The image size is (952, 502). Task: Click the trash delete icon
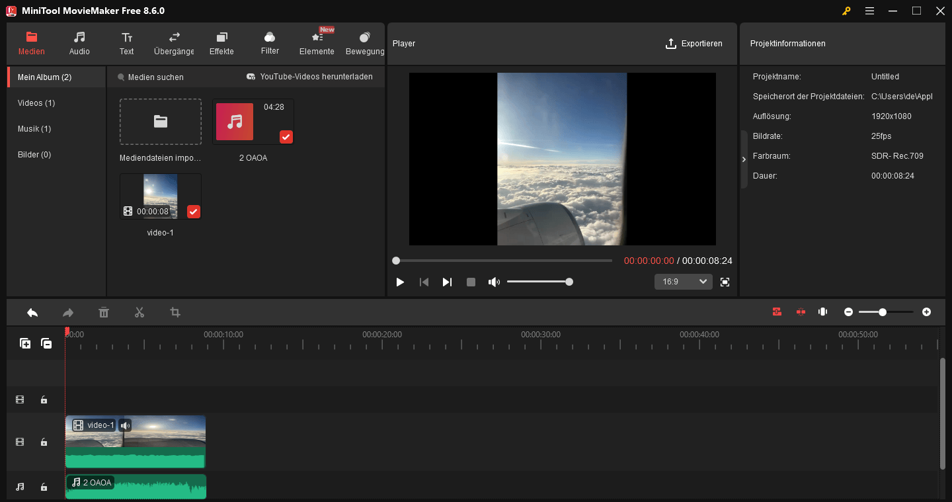click(104, 312)
